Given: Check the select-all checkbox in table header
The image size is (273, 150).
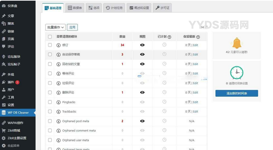Looking at the screenshot, I should pos(50,37).
